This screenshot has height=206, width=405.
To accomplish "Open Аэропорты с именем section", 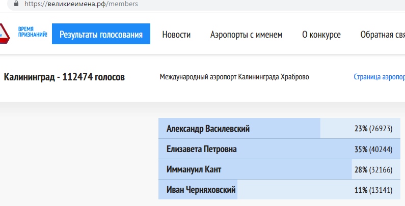I will point(246,35).
